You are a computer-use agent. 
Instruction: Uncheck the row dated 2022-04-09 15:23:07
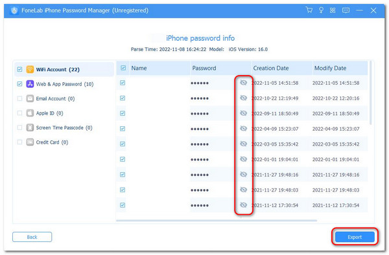pos(123,129)
